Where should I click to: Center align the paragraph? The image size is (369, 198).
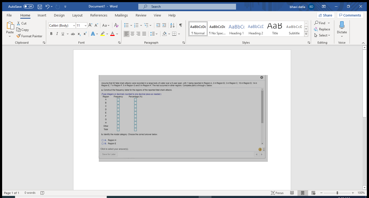(x=132, y=34)
